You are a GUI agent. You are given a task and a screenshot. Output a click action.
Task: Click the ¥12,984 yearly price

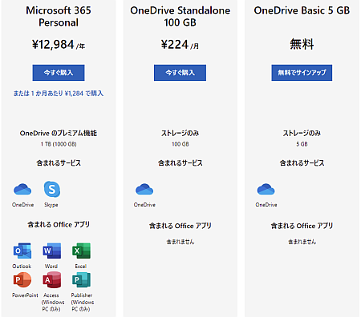click(59, 45)
